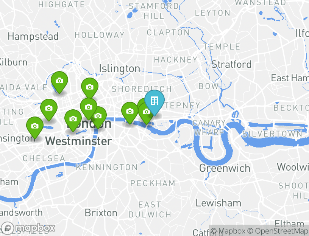
Task: Select camera marker nearest the Islington label
Action: 90,88
